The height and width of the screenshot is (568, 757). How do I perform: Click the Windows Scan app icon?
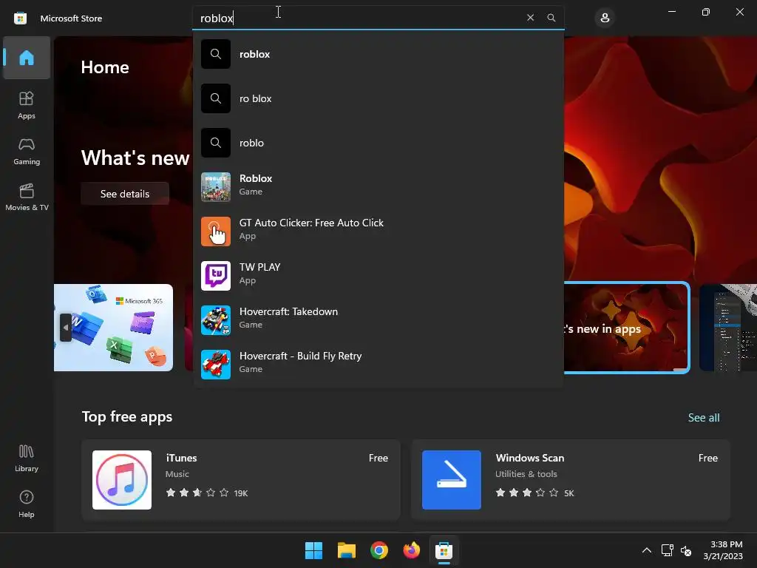point(452,479)
